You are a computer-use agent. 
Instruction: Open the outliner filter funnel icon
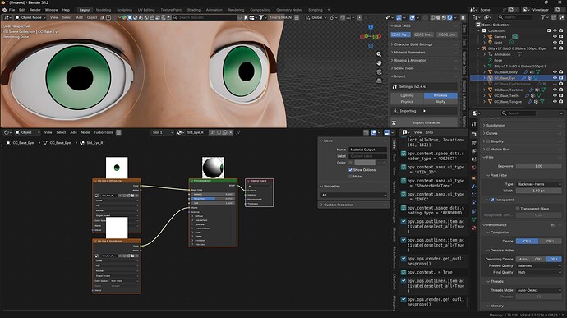[x=543, y=17]
